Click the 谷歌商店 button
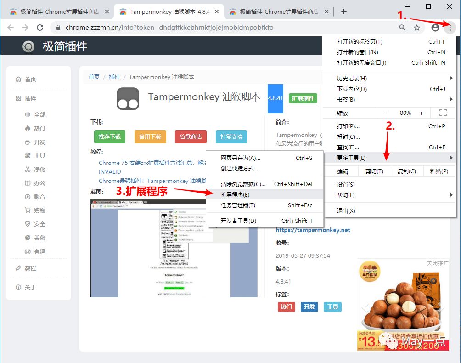 coord(191,137)
